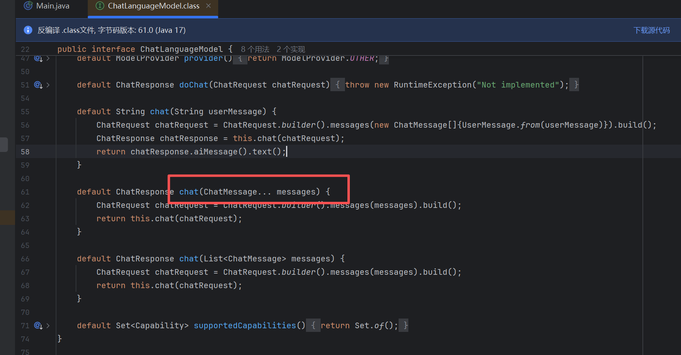Click 'return this.chat(chatRequest);' on line 68
This screenshot has height=355, width=681.
[169, 285]
